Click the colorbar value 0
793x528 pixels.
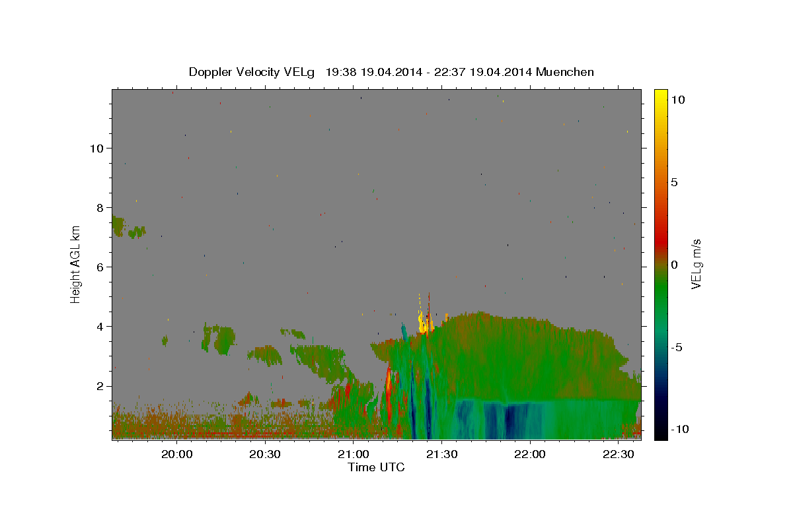point(674,265)
